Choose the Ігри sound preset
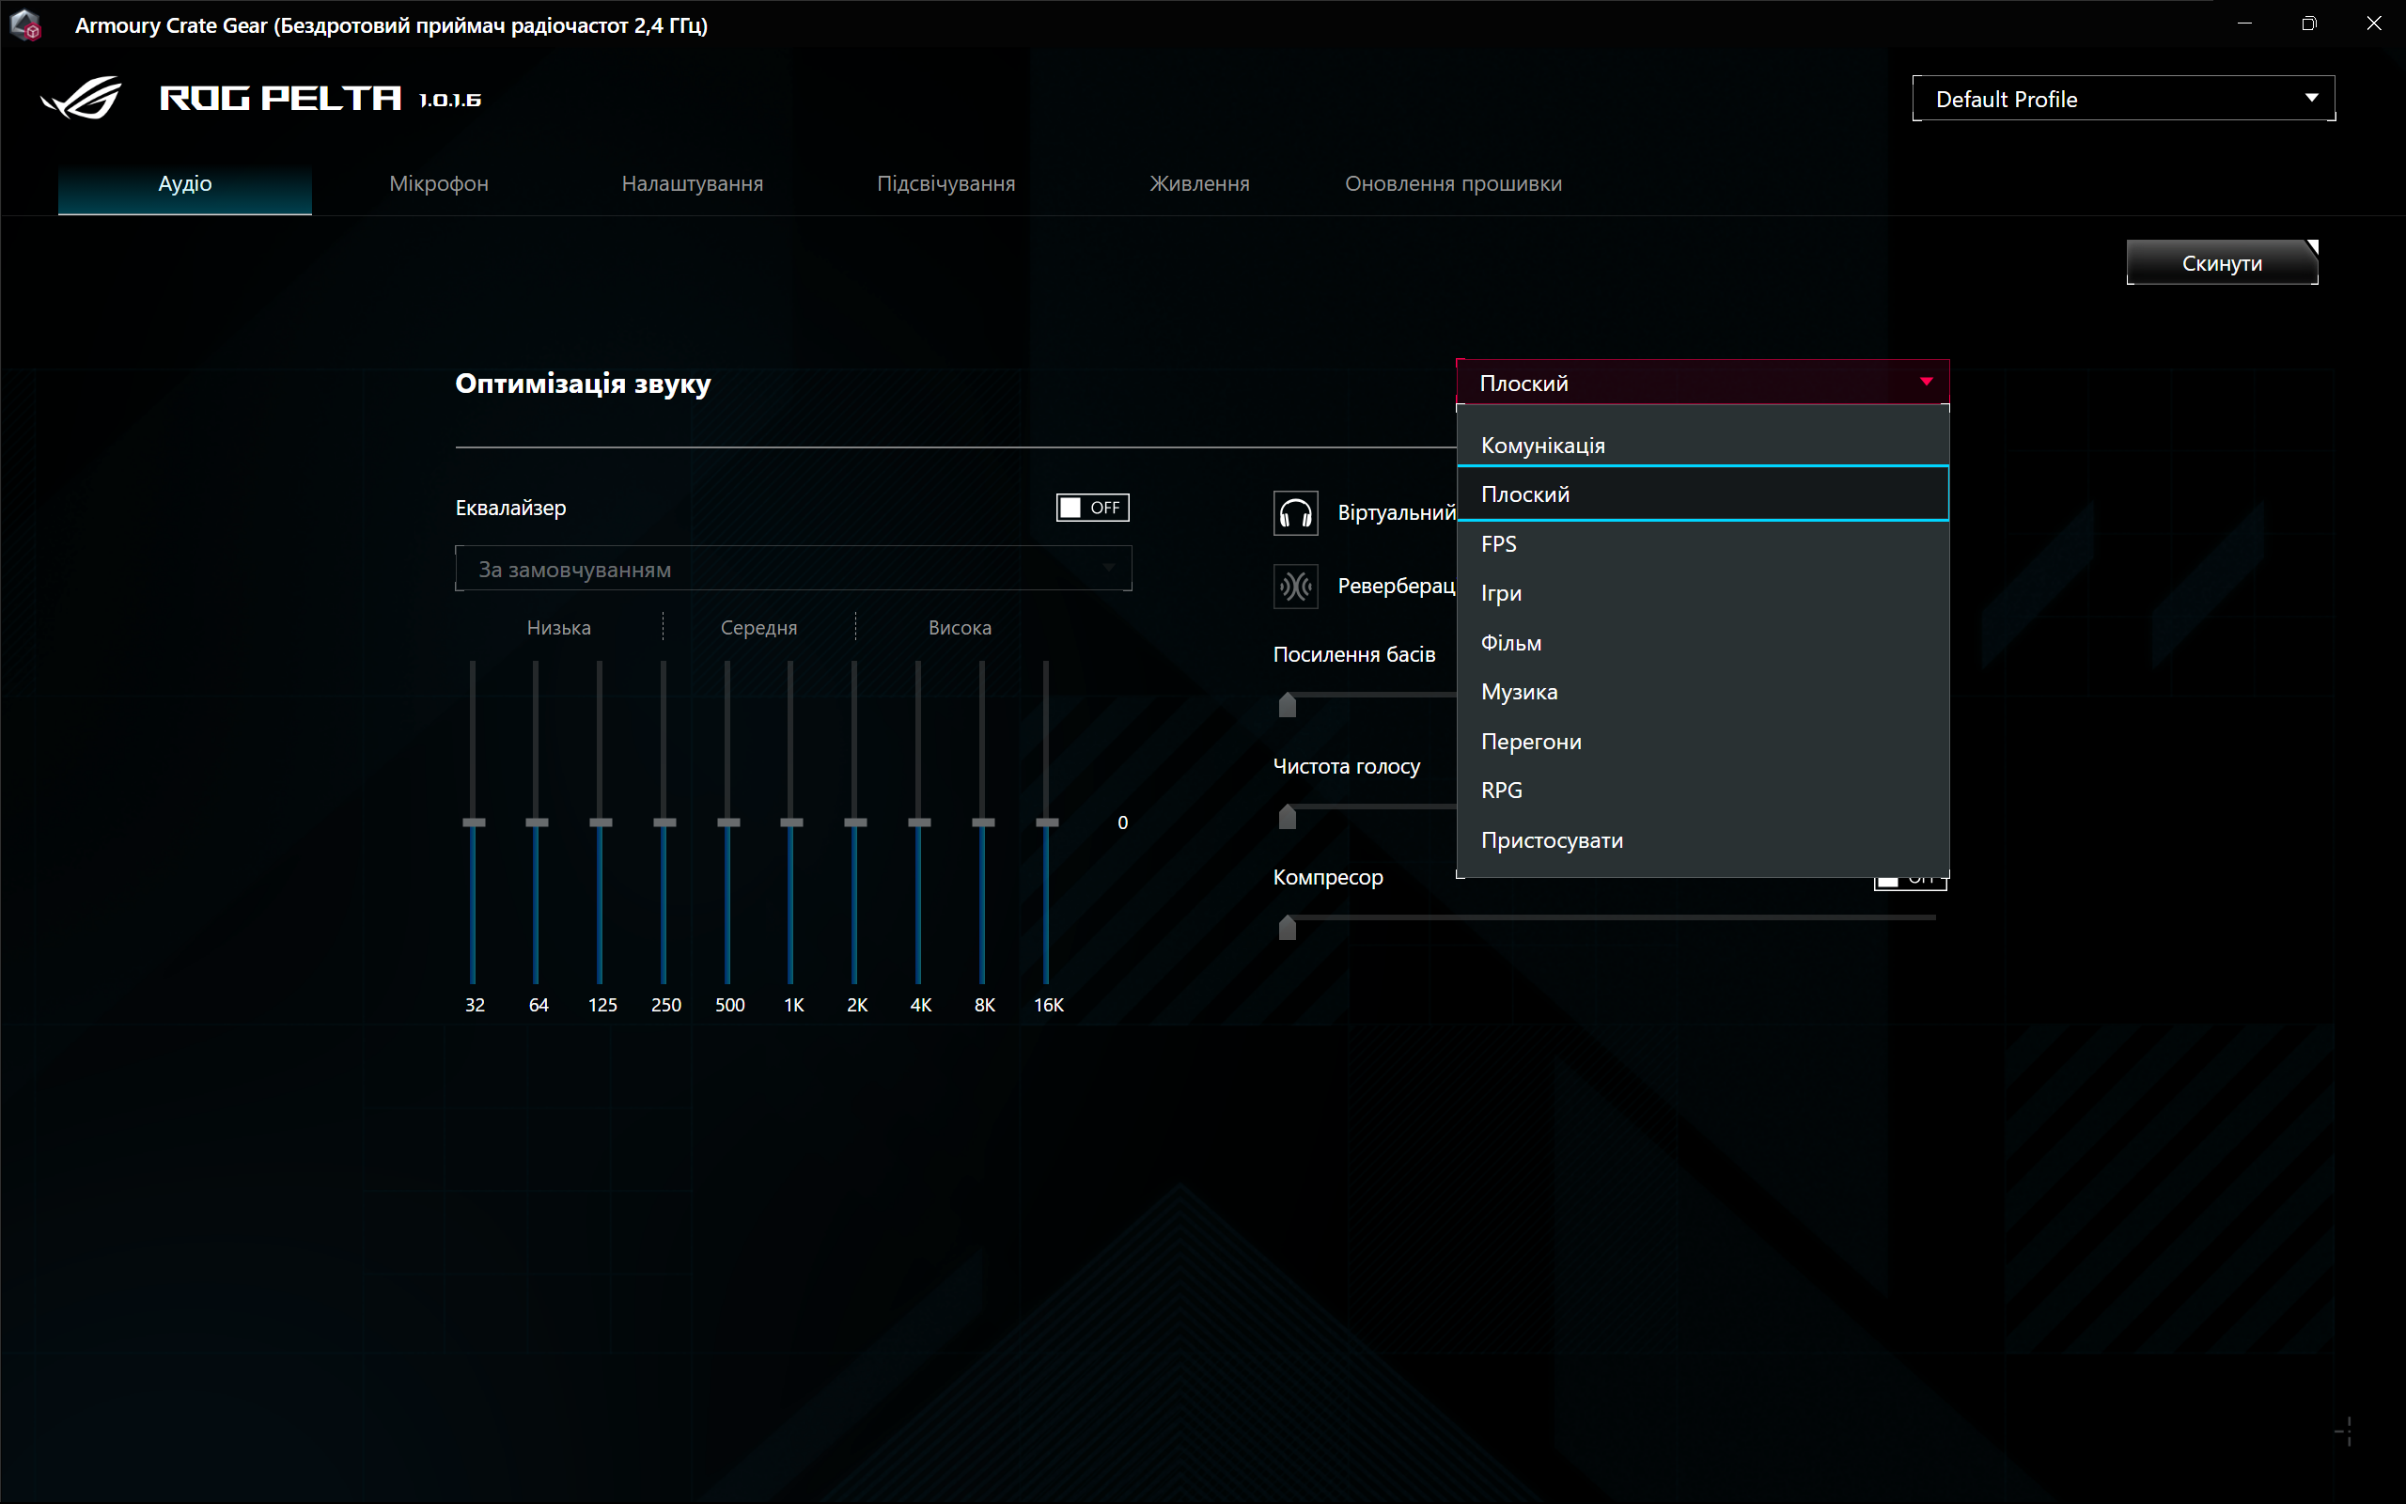 pyautogui.click(x=1702, y=593)
